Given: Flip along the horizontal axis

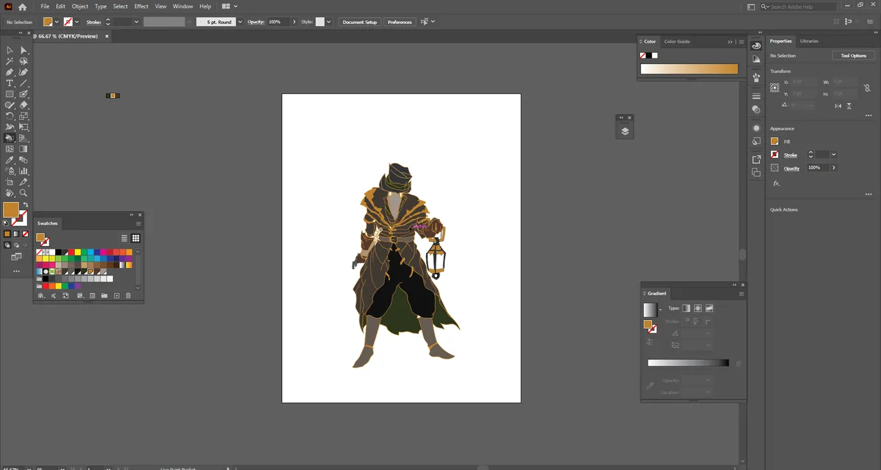Looking at the screenshot, I should [x=838, y=106].
